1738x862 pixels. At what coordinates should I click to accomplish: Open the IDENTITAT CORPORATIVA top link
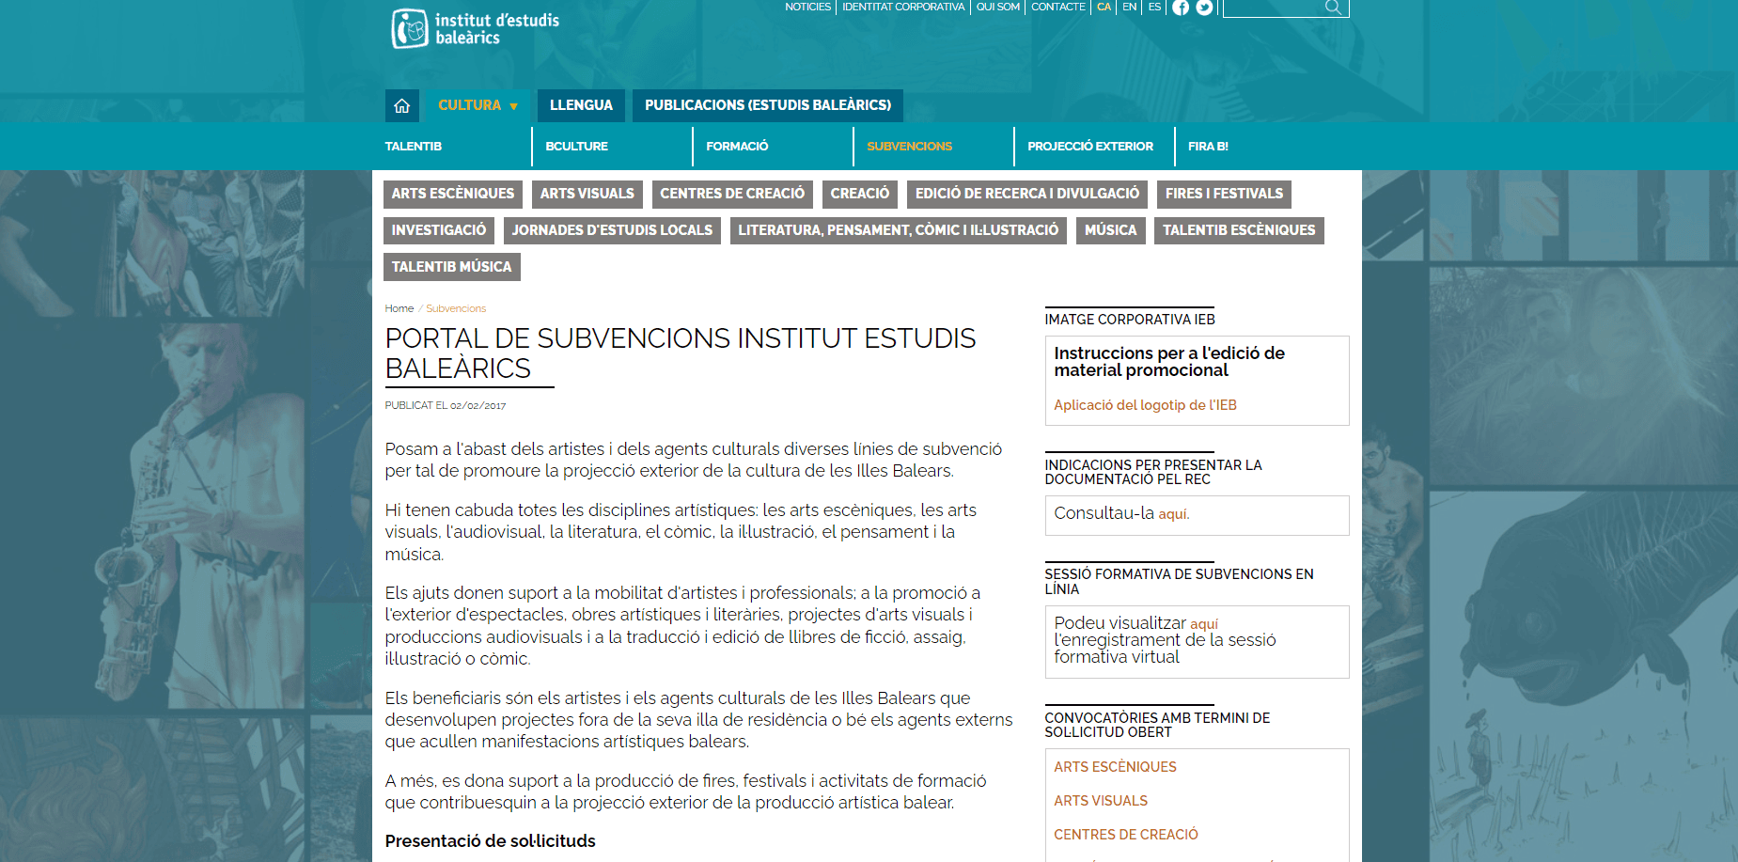pos(903,7)
